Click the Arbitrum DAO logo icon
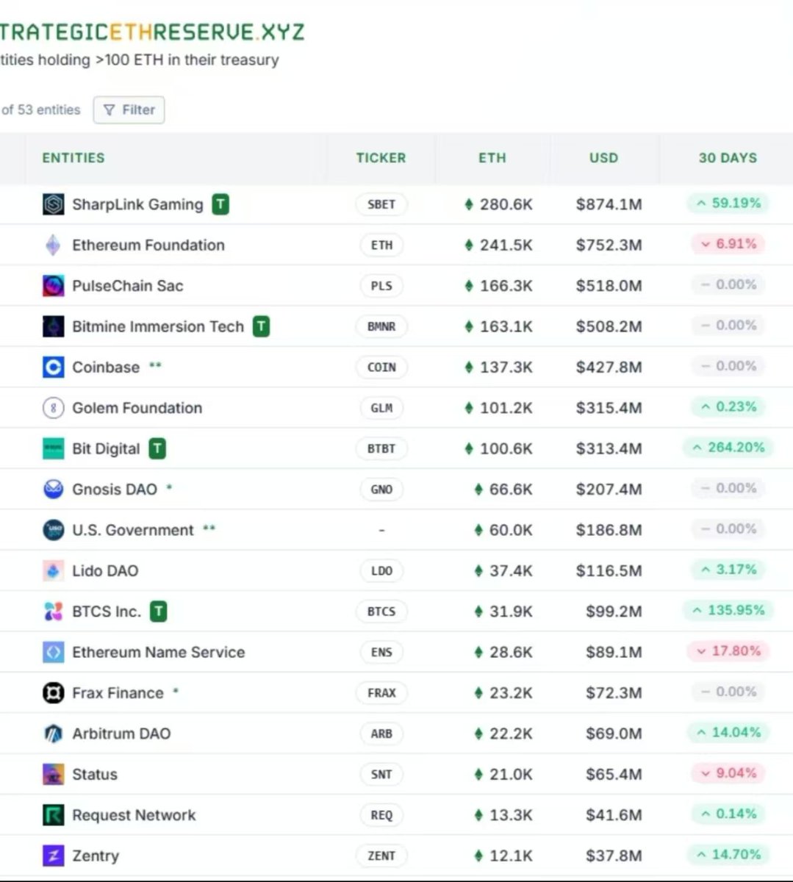Image resolution: width=793 pixels, height=882 pixels. (53, 734)
